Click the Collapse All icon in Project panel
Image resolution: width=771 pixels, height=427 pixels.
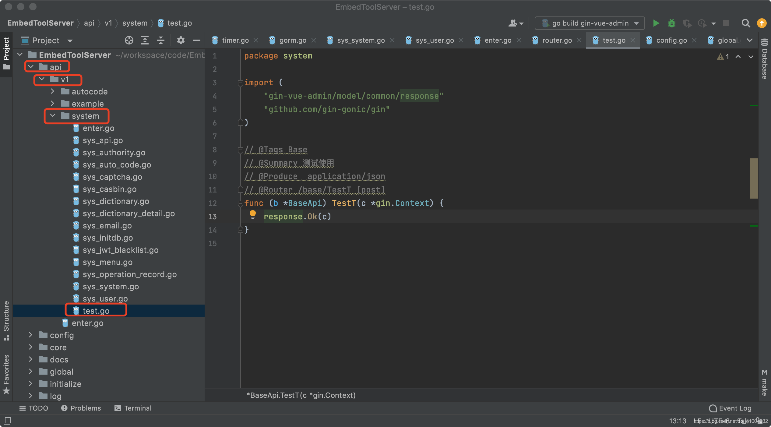(161, 40)
